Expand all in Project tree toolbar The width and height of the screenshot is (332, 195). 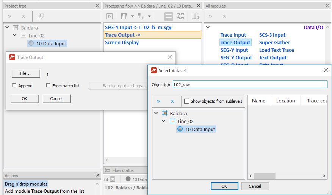(9, 16)
